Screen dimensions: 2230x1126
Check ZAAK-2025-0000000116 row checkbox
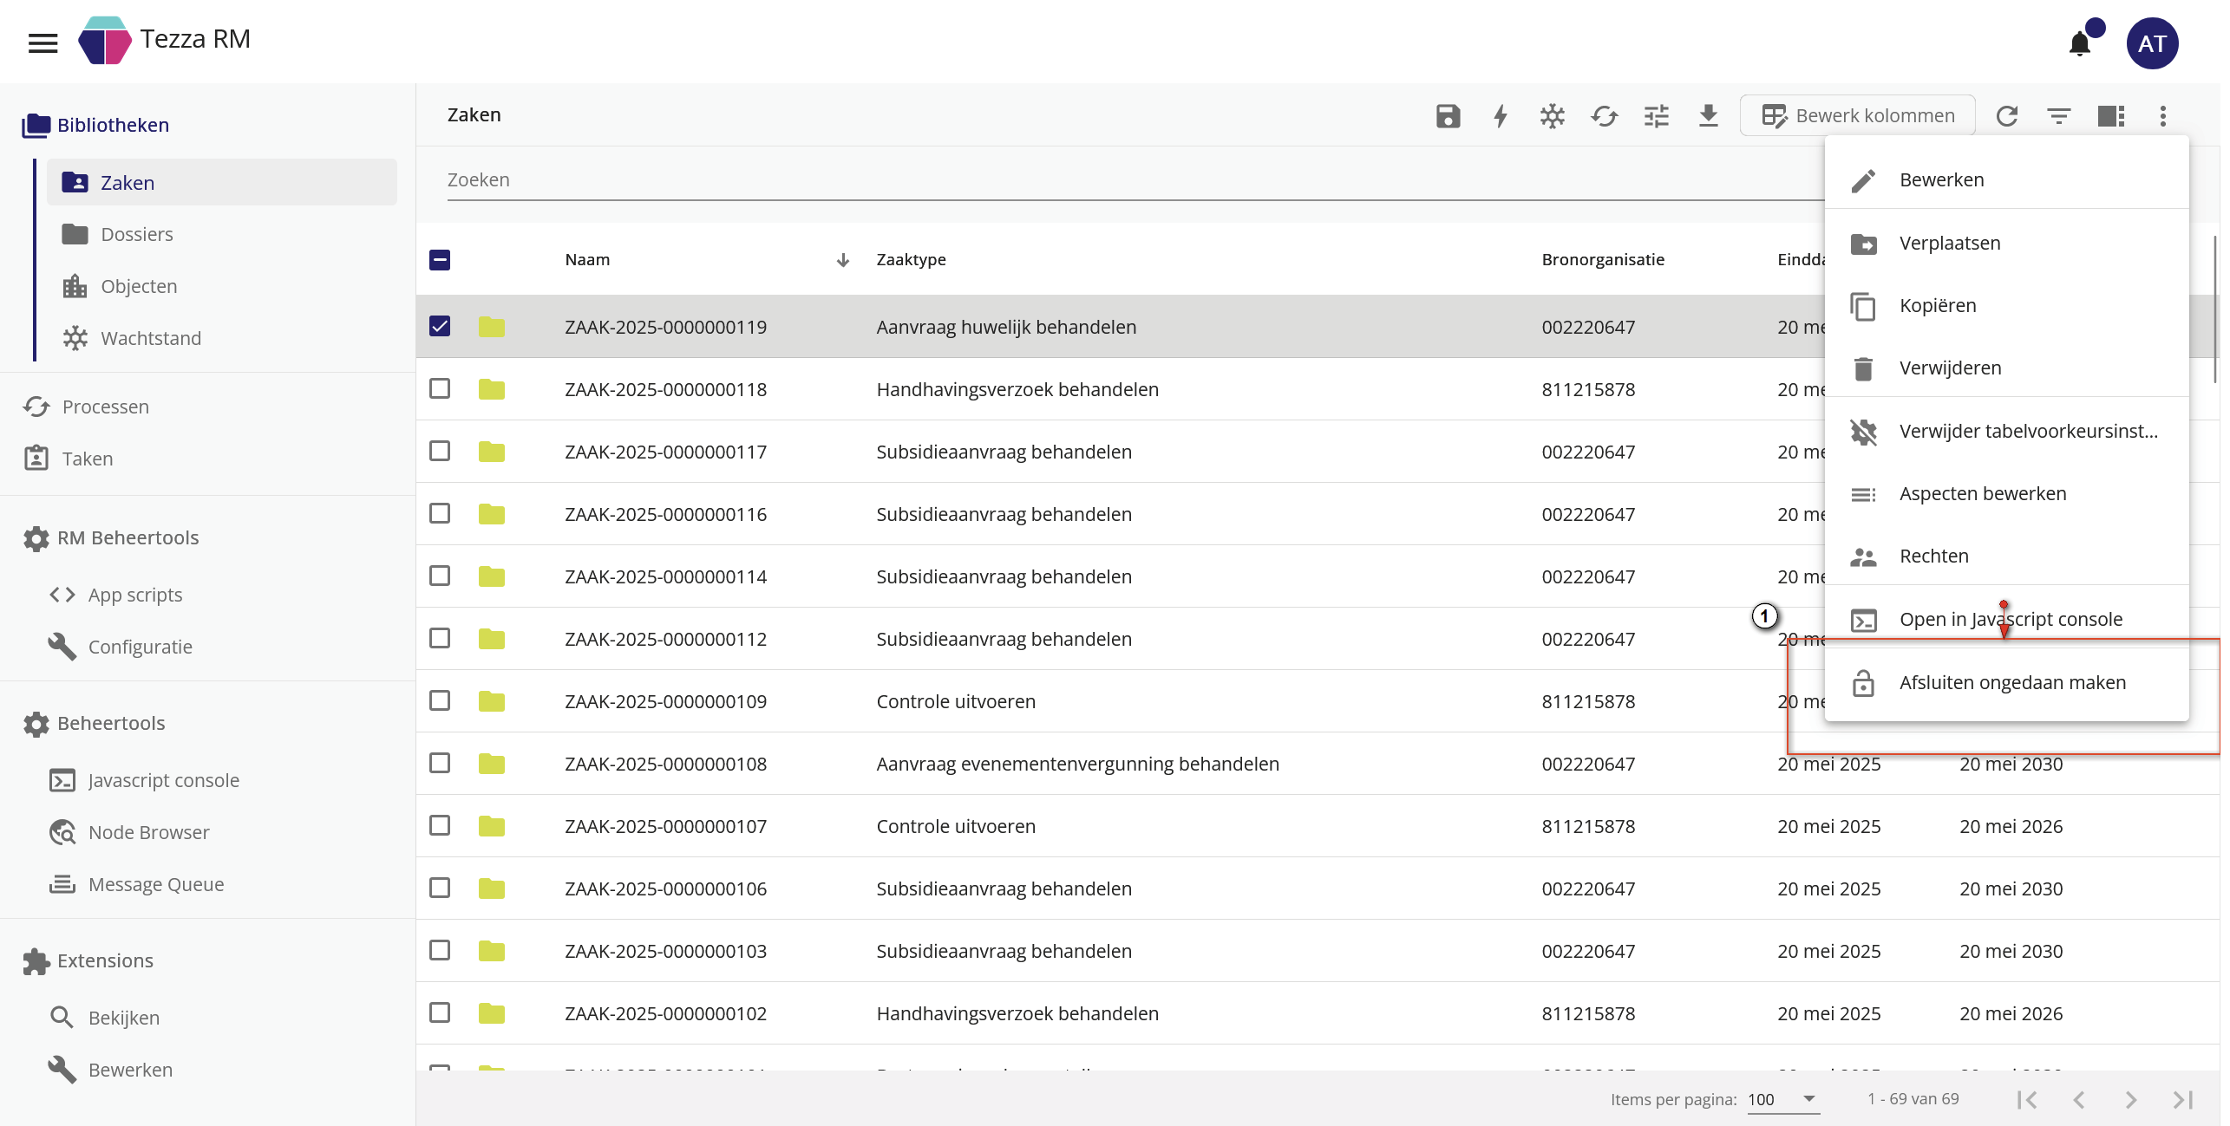440,513
